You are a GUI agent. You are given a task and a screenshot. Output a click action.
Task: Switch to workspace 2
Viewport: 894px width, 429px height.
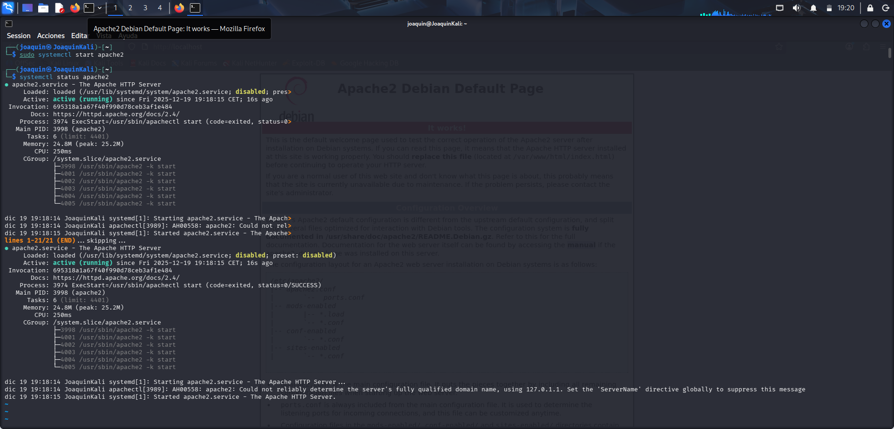130,8
